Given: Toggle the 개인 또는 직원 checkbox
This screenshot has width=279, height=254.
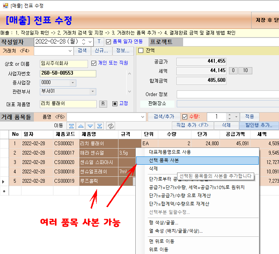Looking at the screenshot, I should pyautogui.click(x=94, y=63).
